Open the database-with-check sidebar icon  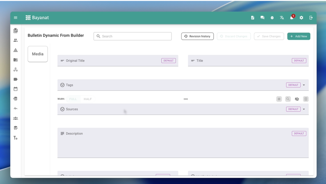tap(16, 128)
